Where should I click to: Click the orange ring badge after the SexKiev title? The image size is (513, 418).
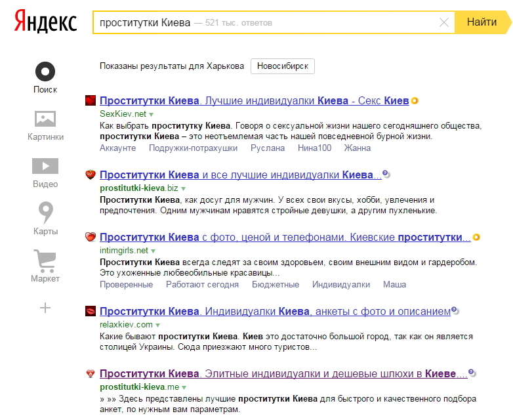coord(415,100)
